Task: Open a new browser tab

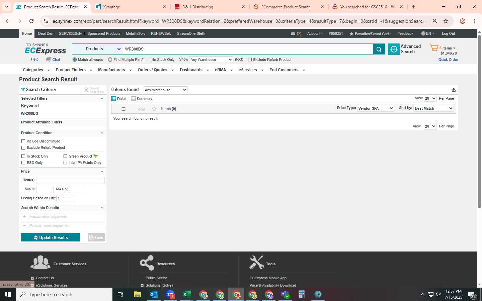Action: pos(413,7)
